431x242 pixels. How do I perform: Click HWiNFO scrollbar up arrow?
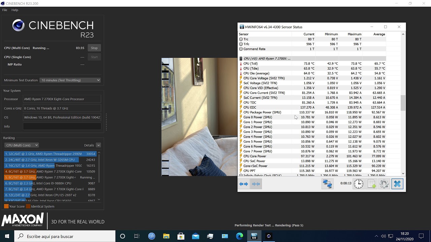click(x=403, y=34)
